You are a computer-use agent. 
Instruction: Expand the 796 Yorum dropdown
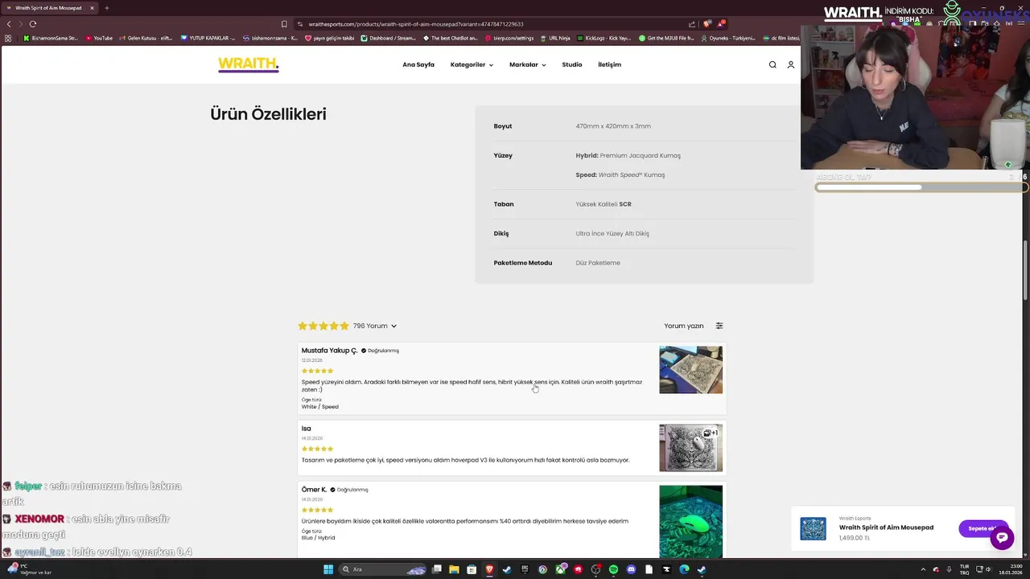click(375, 326)
